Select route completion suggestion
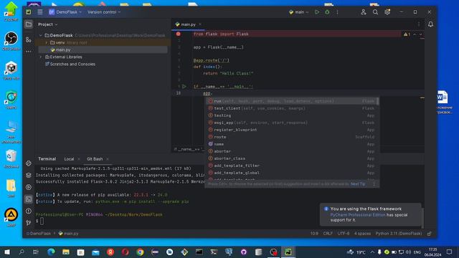The image size is (459, 258). tap(290, 137)
